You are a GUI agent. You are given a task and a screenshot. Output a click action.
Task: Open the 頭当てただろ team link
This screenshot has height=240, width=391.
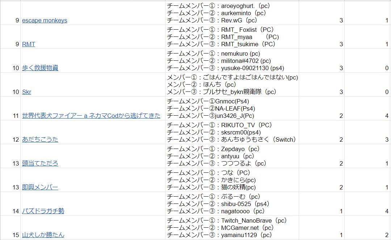[x=40, y=163]
